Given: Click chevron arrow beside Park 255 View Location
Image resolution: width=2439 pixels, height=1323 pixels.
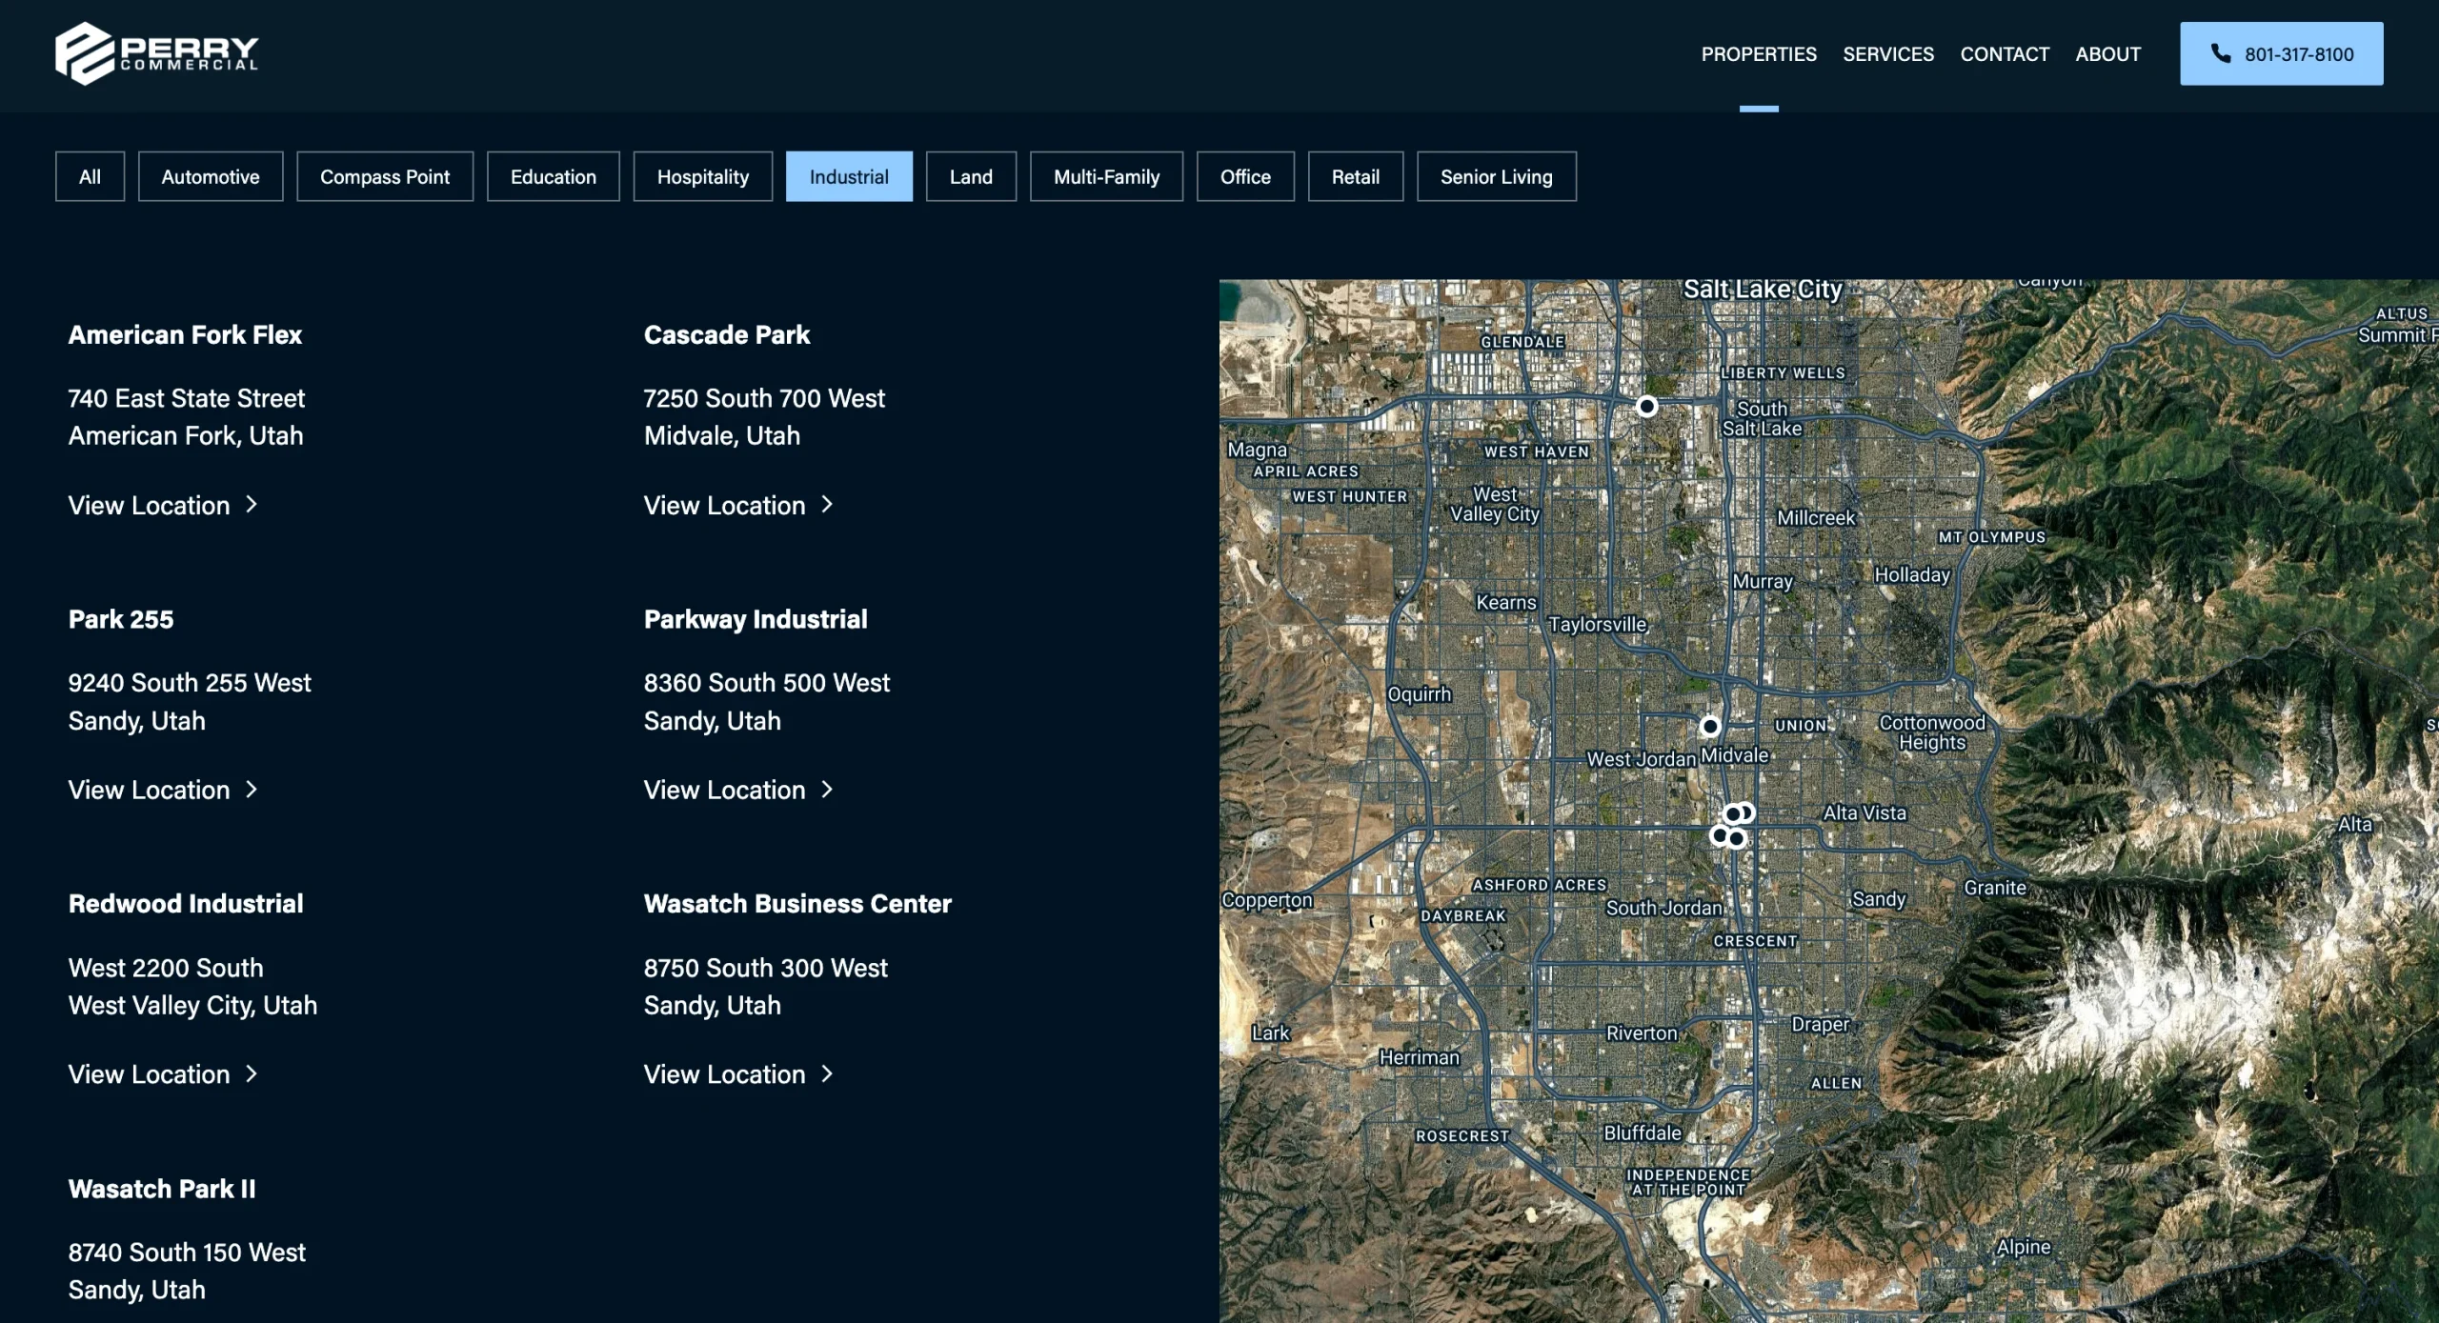Looking at the screenshot, I should click(252, 790).
